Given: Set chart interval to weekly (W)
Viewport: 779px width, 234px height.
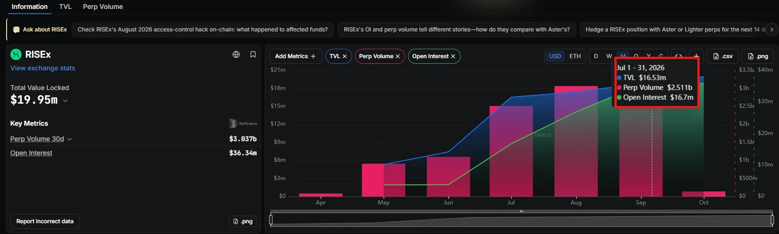Looking at the screenshot, I should click(609, 56).
